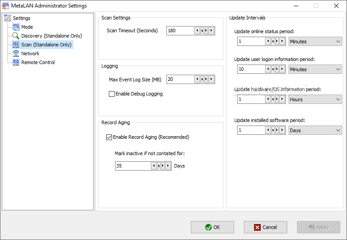Decrease online status period using outer left arrow

point(268,42)
